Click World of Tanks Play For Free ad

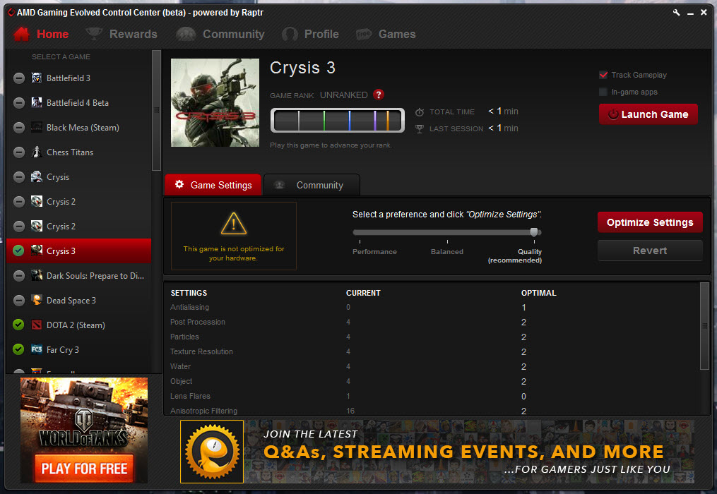tap(84, 430)
